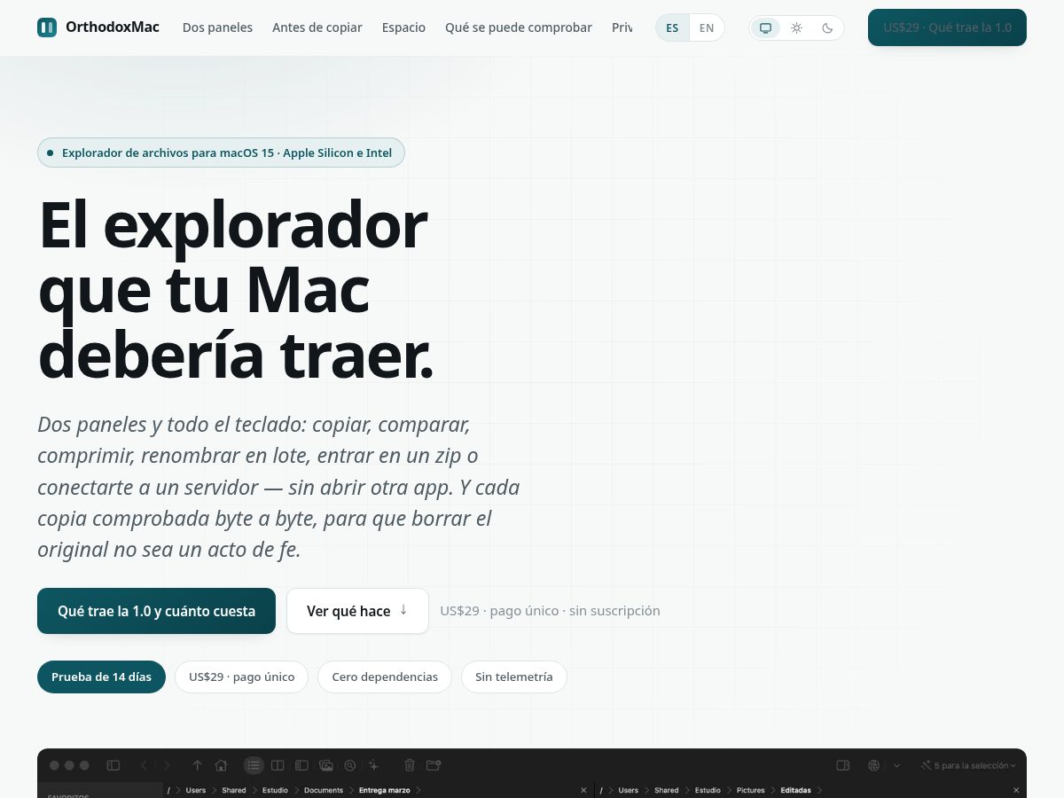Screen dimensions: 1064x798
Task: Go forward with the right chevron arrow
Action: (x=167, y=765)
